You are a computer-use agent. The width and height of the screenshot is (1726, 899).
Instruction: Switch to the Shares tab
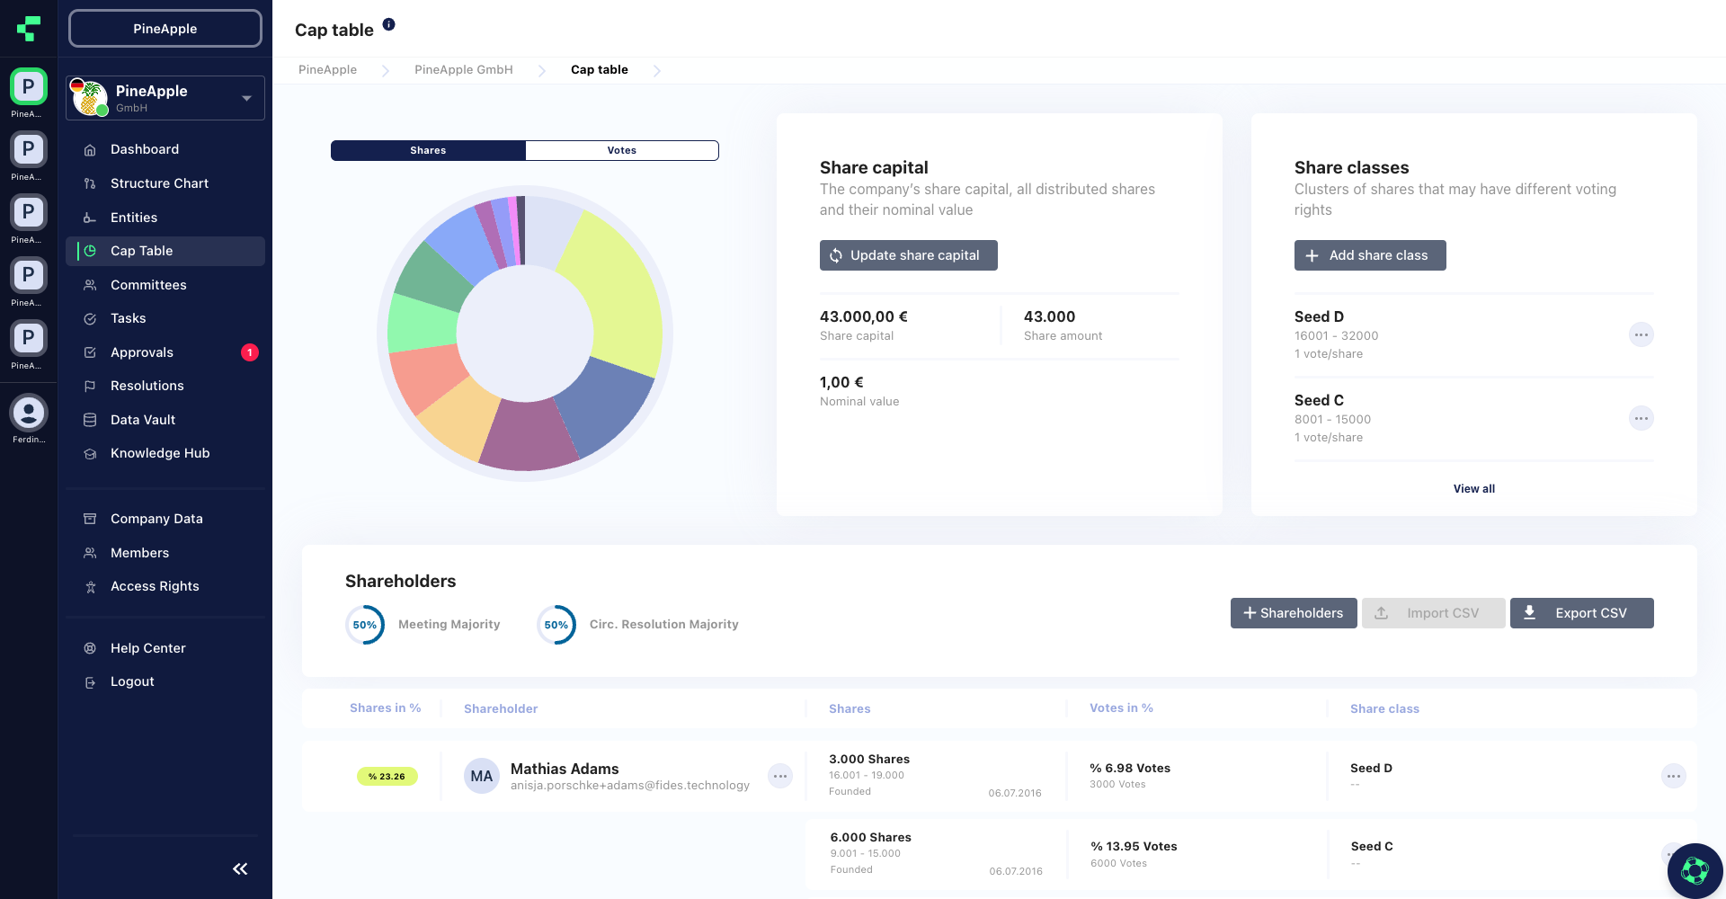(428, 150)
